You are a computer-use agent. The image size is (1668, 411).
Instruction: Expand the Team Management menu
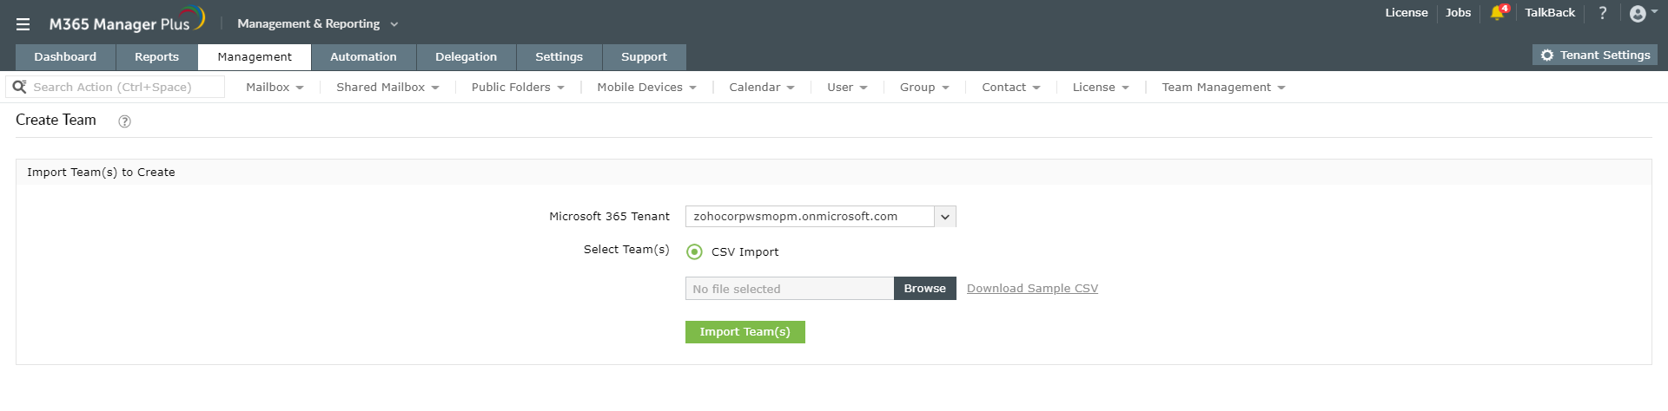1223,88
